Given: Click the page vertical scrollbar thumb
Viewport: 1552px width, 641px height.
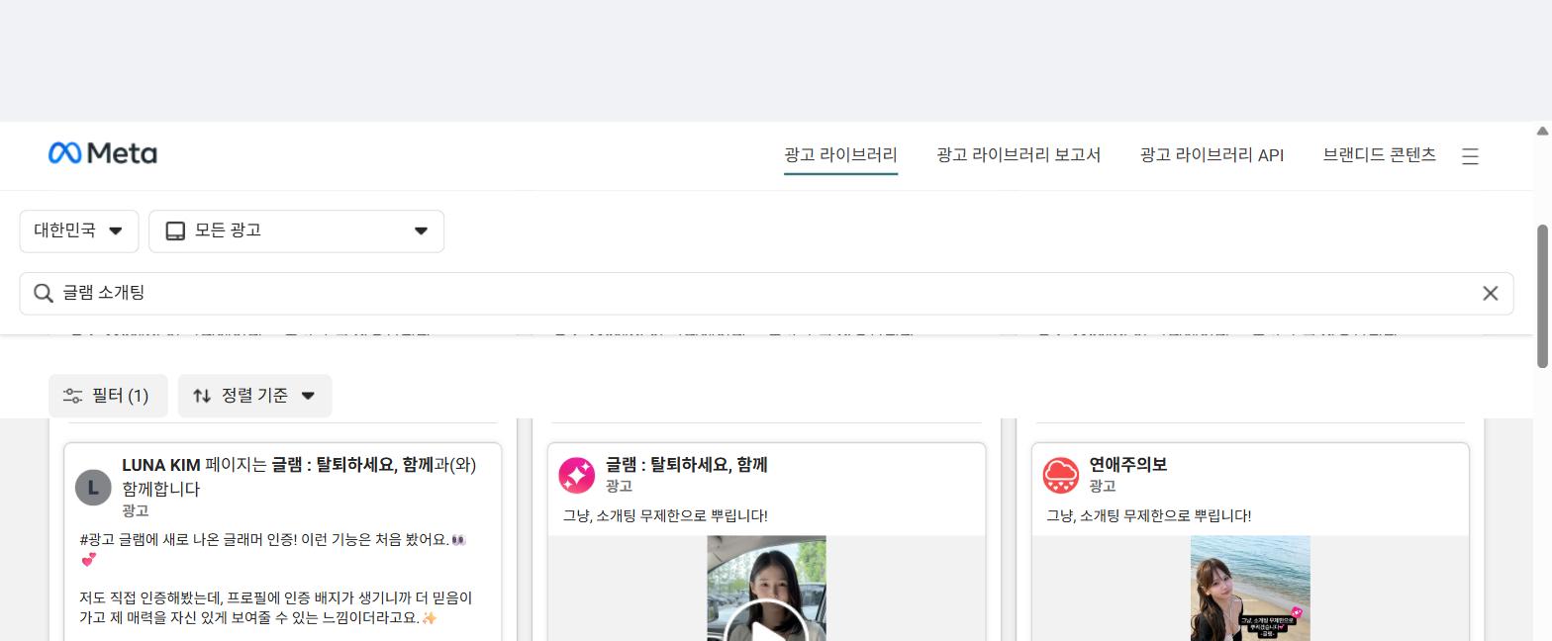Looking at the screenshot, I should (1542, 297).
